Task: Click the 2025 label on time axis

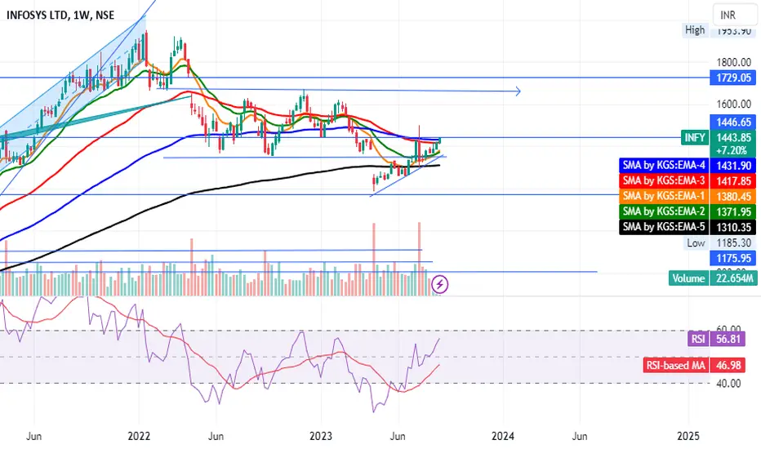Action: pyautogui.click(x=688, y=436)
